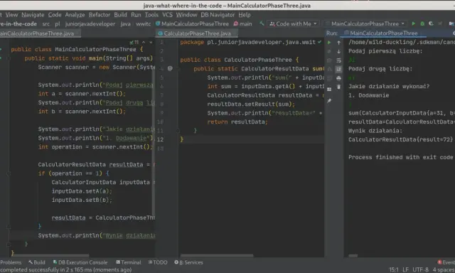Click the gutter run arrow beside the class declaration

1,49
